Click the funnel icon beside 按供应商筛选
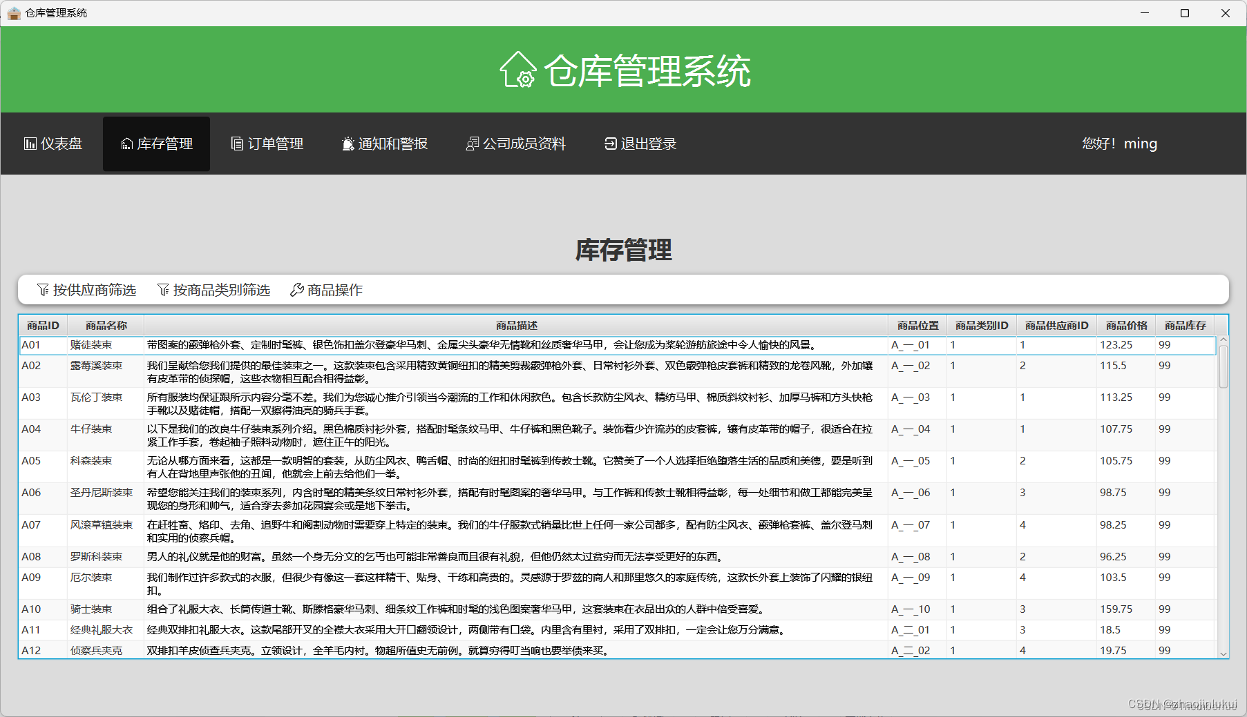 pos(42,290)
